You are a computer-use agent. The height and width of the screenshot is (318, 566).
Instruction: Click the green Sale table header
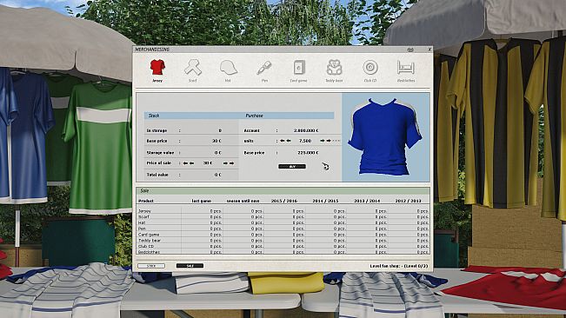click(x=283, y=191)
